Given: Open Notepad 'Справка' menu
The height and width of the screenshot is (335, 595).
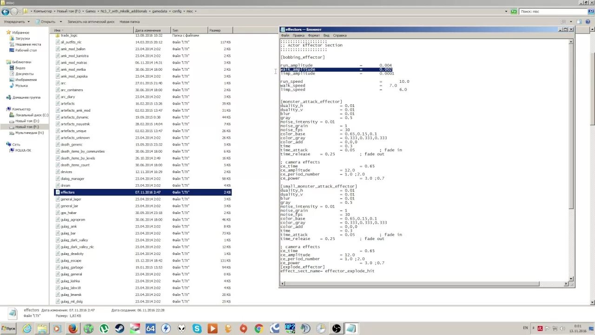Looking at the screenshot, I should click(x=340, y=35).
